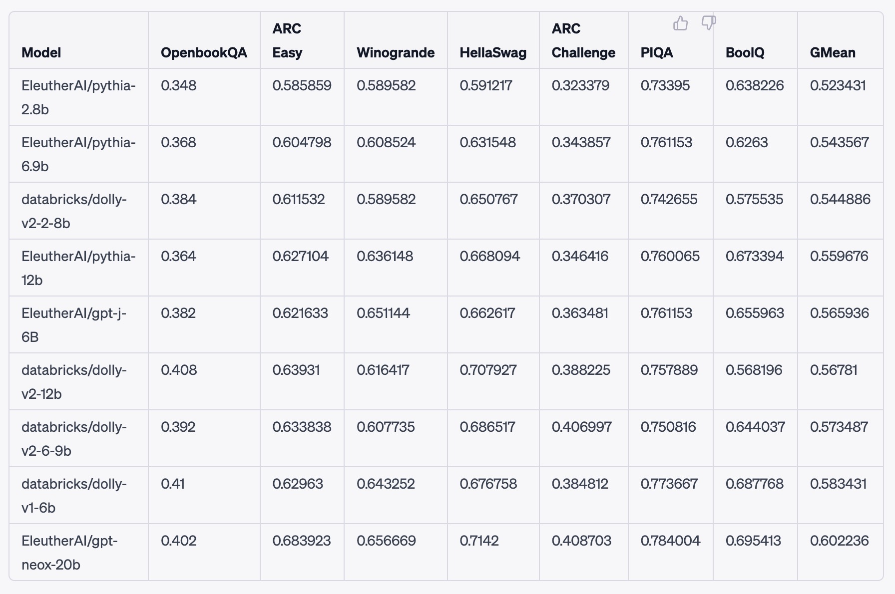This screenshot has height=594, width=895.
Task: Click the Winogrande column header
Action: pos(396,52)
